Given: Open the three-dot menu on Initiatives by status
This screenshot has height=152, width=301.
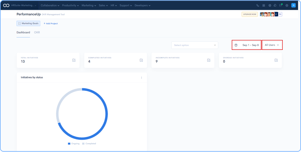Looking at the screenshot, I should tap(142, 78).
